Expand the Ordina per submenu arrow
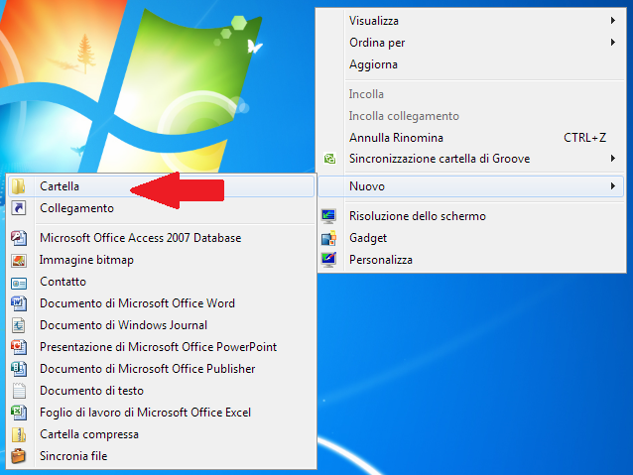 [x=613, y=42]
